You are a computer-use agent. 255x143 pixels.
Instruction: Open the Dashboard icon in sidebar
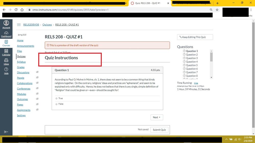coord(6,33)
